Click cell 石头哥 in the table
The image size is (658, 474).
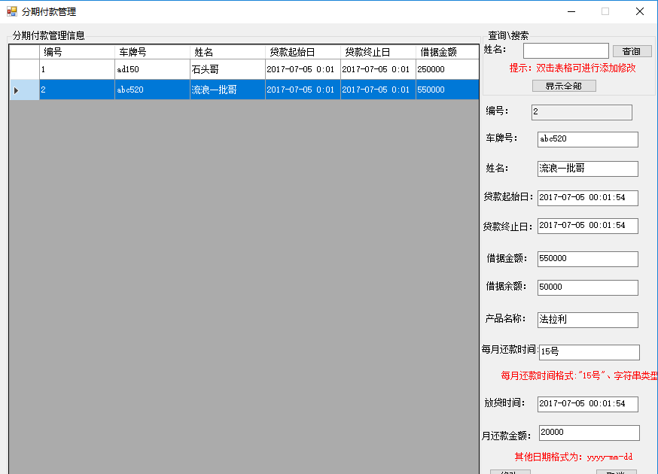pyautogui.click(x=227, y=69)
